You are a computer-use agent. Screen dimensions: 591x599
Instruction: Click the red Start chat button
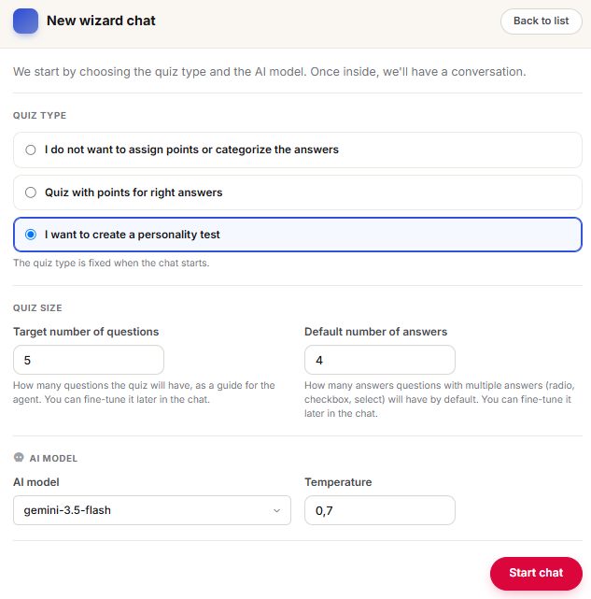click(x=536, y=573)
